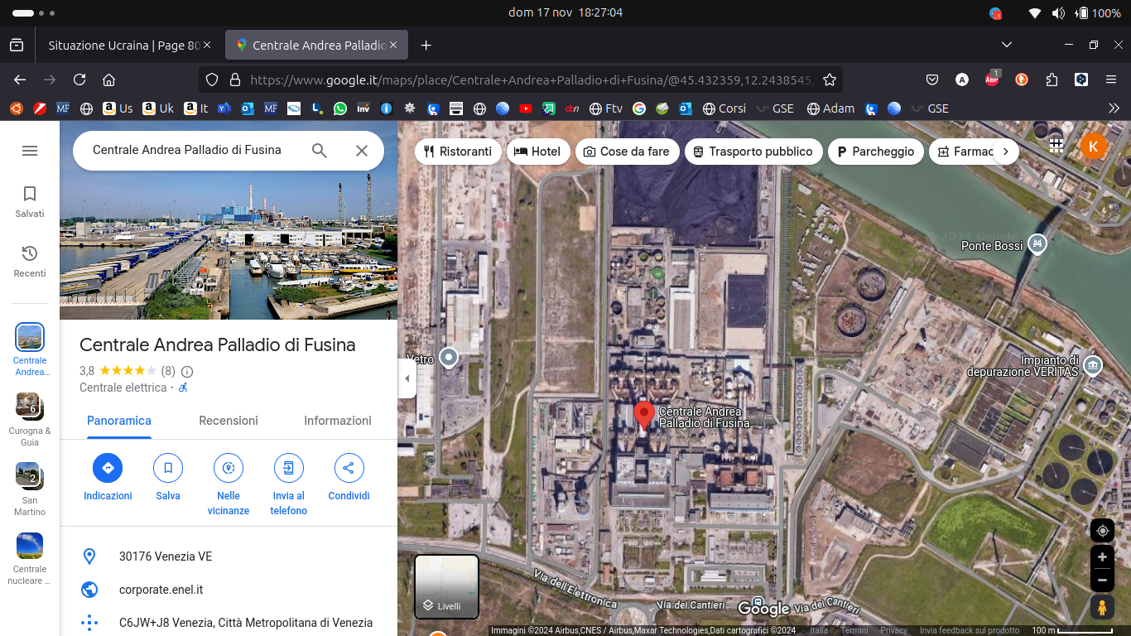Select Curogna & Guia recent thumbnail
Viewport: 1131px width, 636px height.
(30, 420)
